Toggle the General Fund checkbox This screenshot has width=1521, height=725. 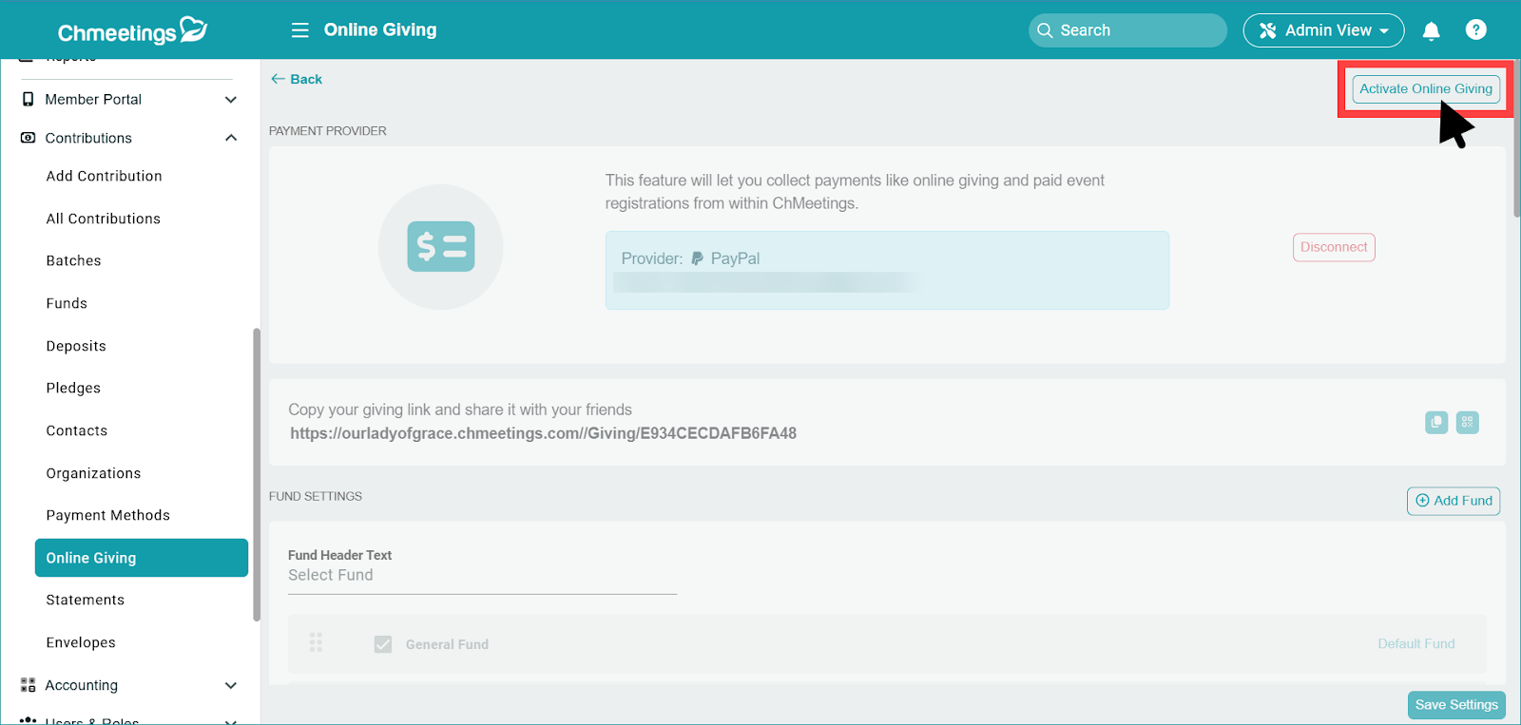pos(383,644)
